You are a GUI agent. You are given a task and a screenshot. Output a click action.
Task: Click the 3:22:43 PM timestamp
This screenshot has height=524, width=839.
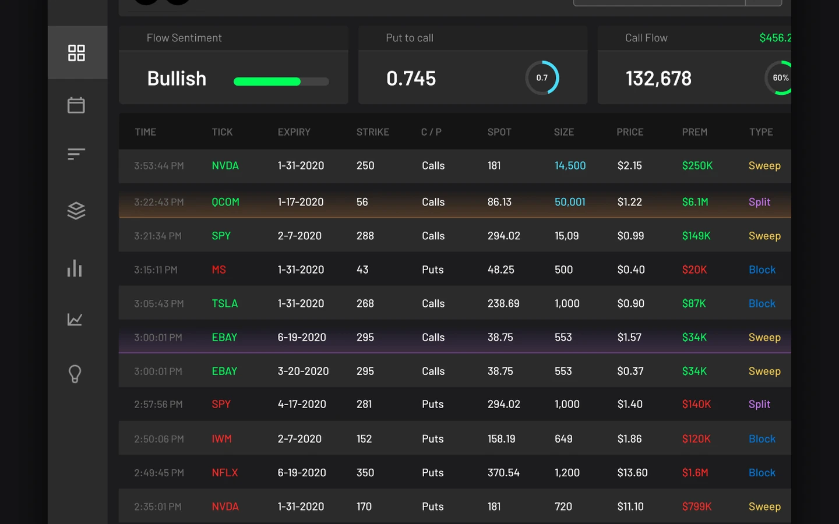click(159, 202)
